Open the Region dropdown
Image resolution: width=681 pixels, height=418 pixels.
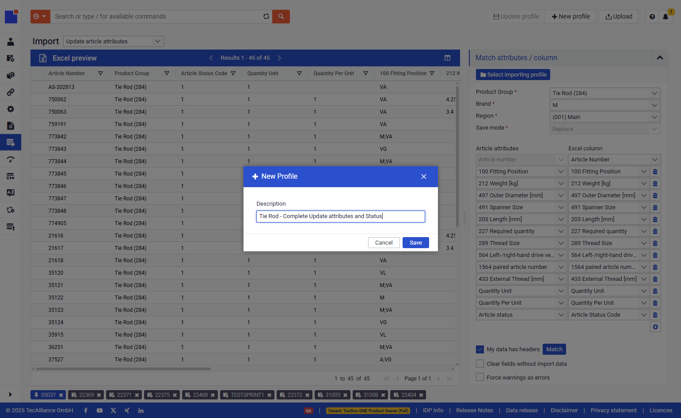coord(605,117)
